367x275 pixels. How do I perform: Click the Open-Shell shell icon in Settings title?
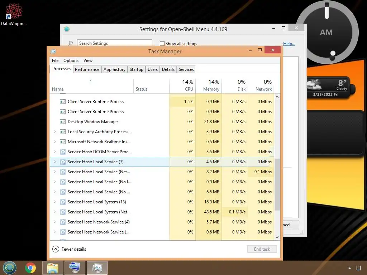click(67, 29)
